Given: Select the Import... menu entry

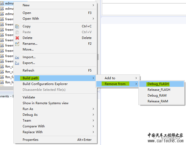Looking at the screenshot, I should point(56,57).
